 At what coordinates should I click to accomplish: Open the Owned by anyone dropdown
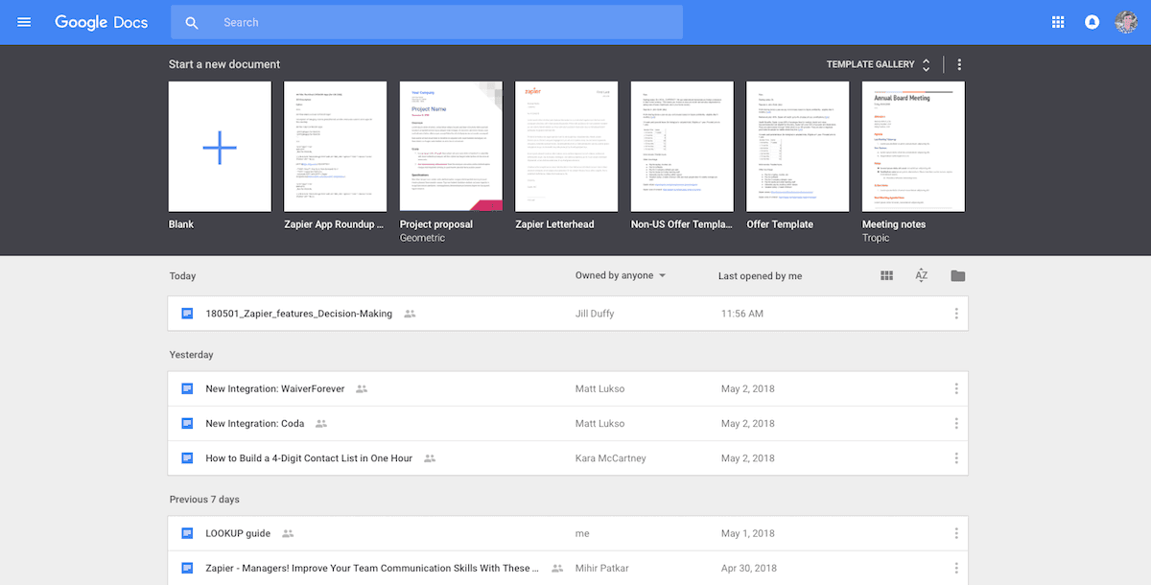[x=621, y=275]
